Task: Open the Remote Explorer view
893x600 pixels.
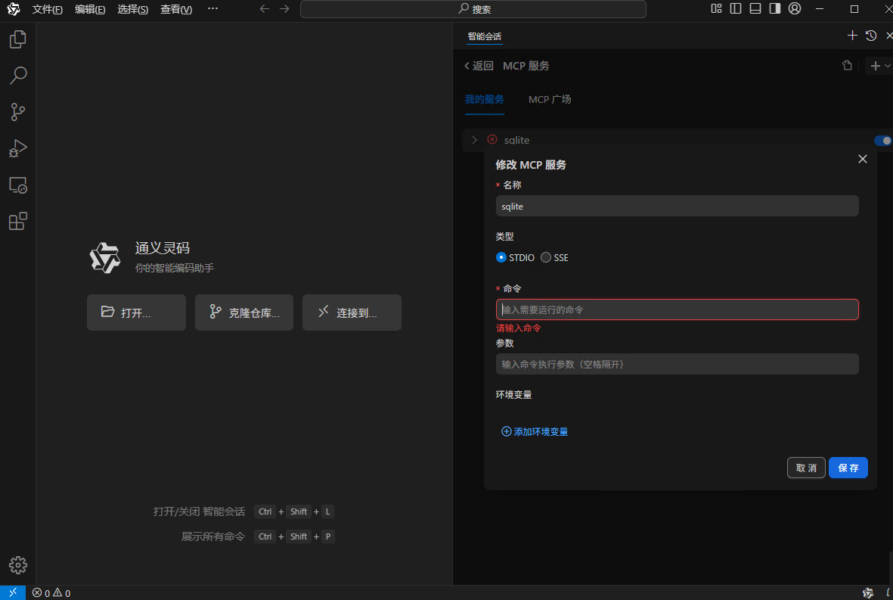Action: pos(17,185)
